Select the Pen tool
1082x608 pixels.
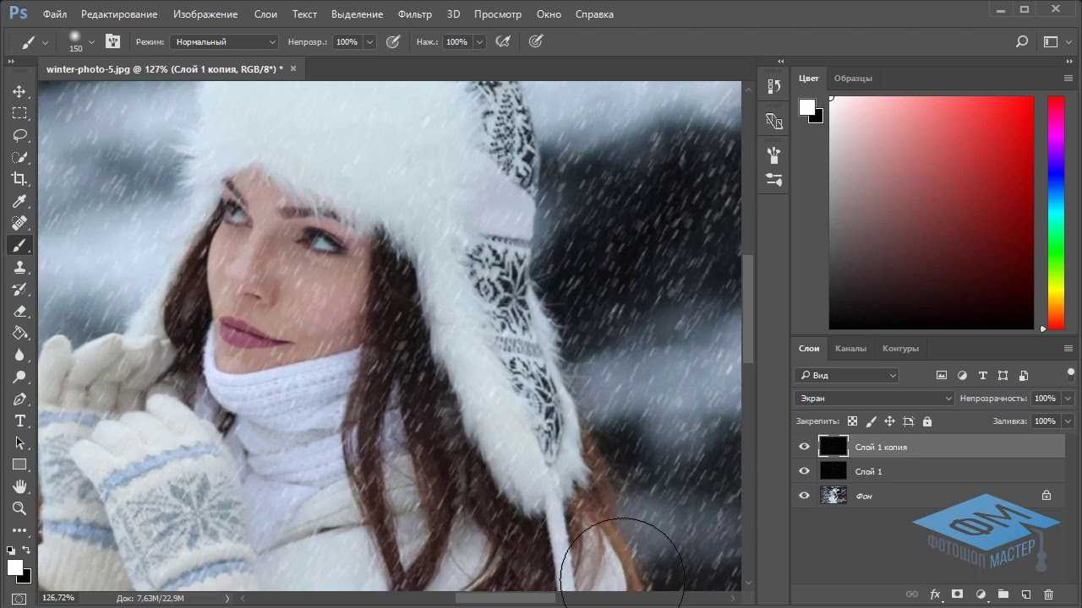[19, 399]
